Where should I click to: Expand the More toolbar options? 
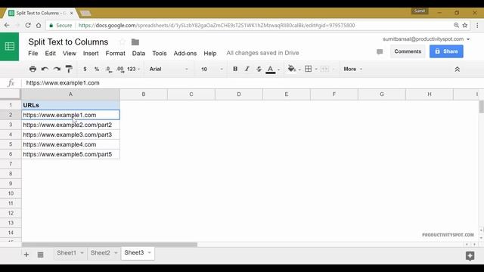(x=353, y=69)
